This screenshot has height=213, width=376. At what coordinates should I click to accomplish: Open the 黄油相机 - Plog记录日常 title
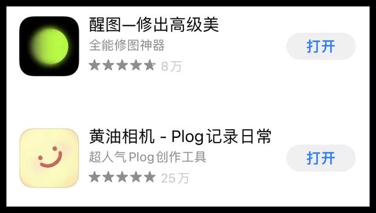180,137
